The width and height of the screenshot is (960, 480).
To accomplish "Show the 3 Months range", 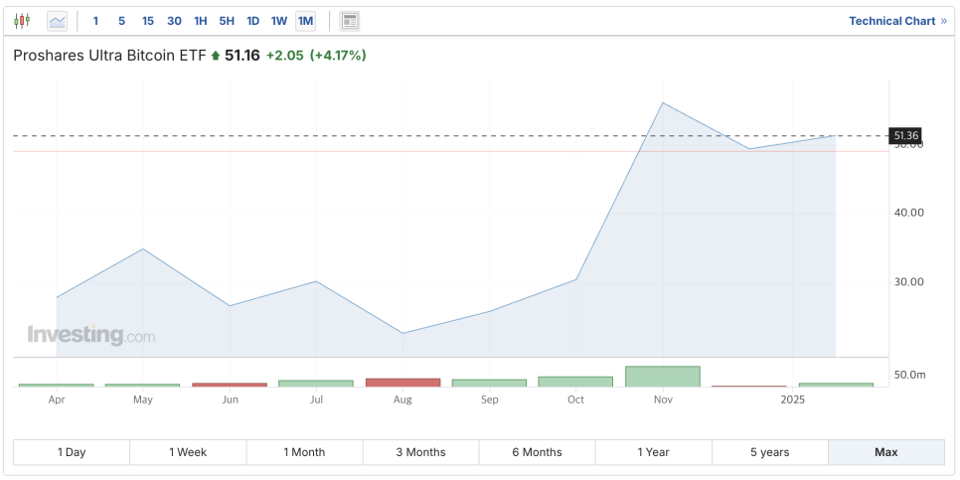I will click(420, 452).
